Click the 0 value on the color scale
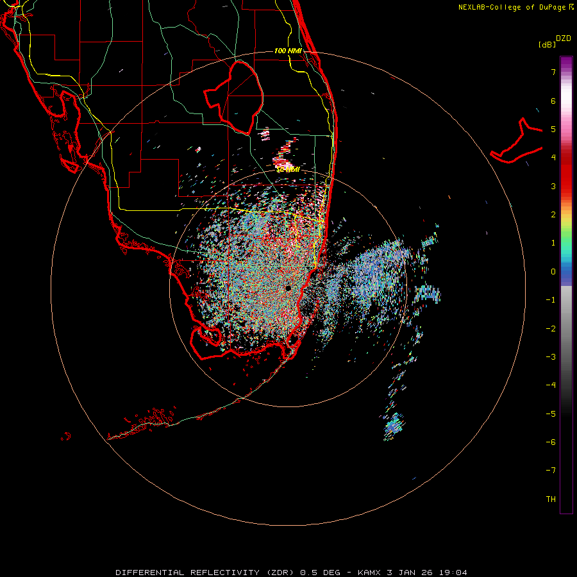Screen dimensions: 577x577 click(x=553, y=272)
